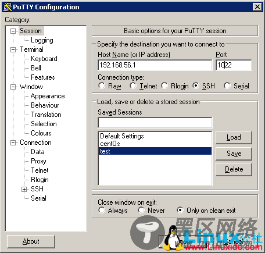The height and width of the screenshot is (253, 265).
Task: Open the Proxy settings category
Action: [38, 161]
